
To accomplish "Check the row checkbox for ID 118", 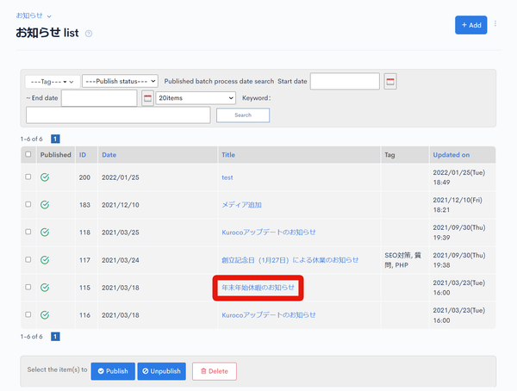I will pyautogui.click(x=28, y=232).
